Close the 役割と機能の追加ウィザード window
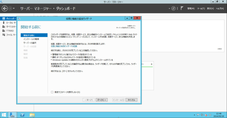The width and height of the screenshot is (227, 118). pyautogui.click(x=137, y=18)
